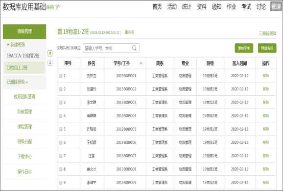
Task: Open 助教管理 in sidebar
Action: click(x=24, y=112)
